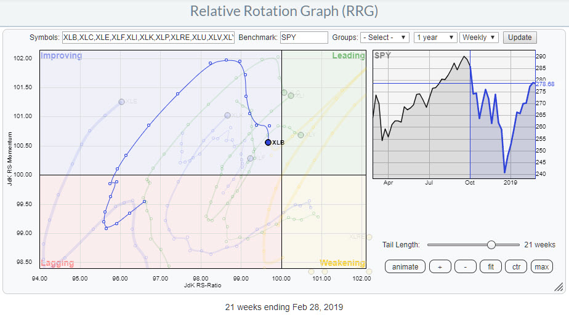Click the animate button

(x=405, y=267)
